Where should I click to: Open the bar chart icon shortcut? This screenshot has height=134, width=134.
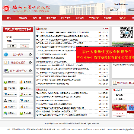(10, 107)
